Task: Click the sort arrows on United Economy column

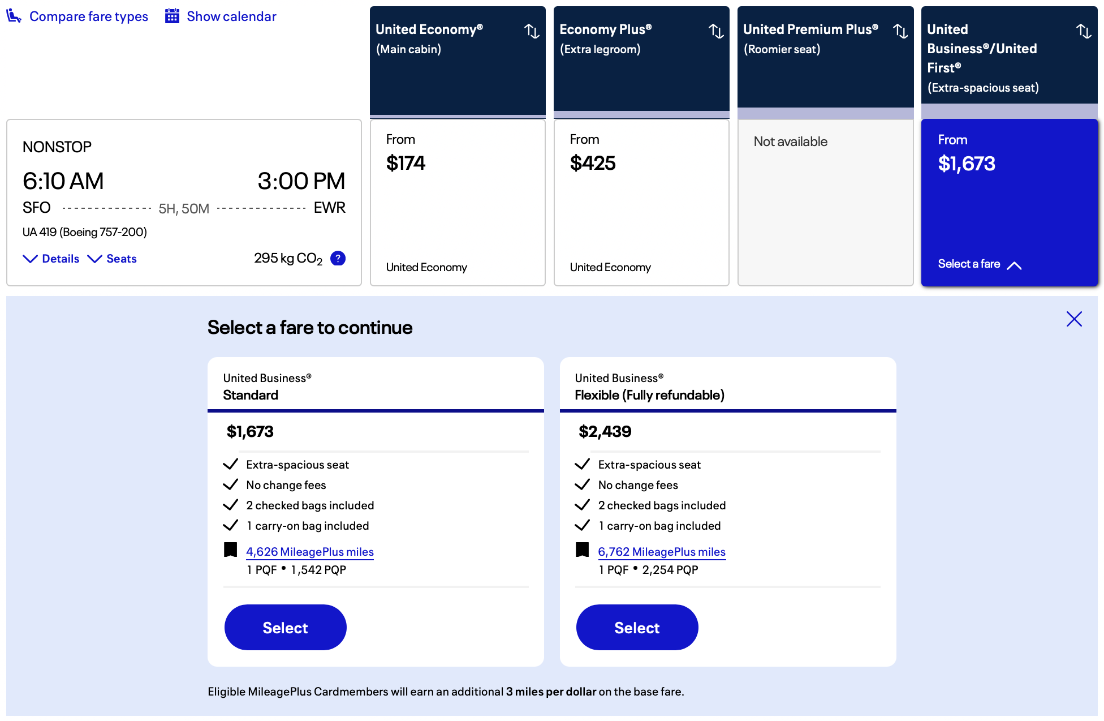Action: pos(532,32)
